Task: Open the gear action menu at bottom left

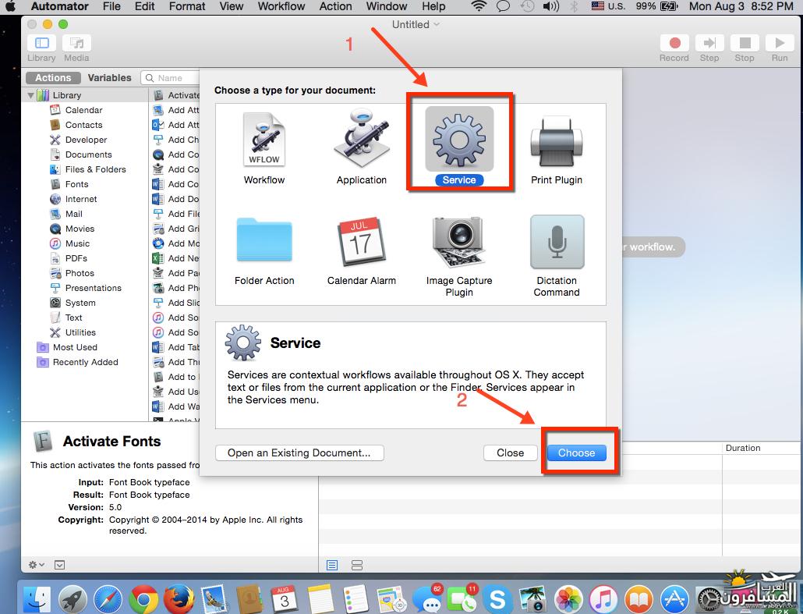Action: [x=37, y=565]
